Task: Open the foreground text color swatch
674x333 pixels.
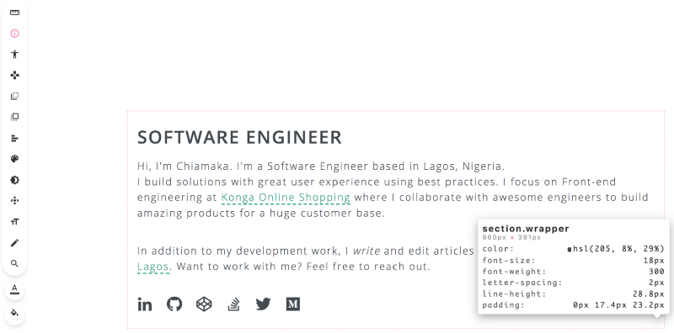Action: point(14,288)
